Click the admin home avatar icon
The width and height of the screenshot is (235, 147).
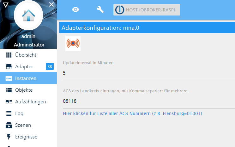28,16
